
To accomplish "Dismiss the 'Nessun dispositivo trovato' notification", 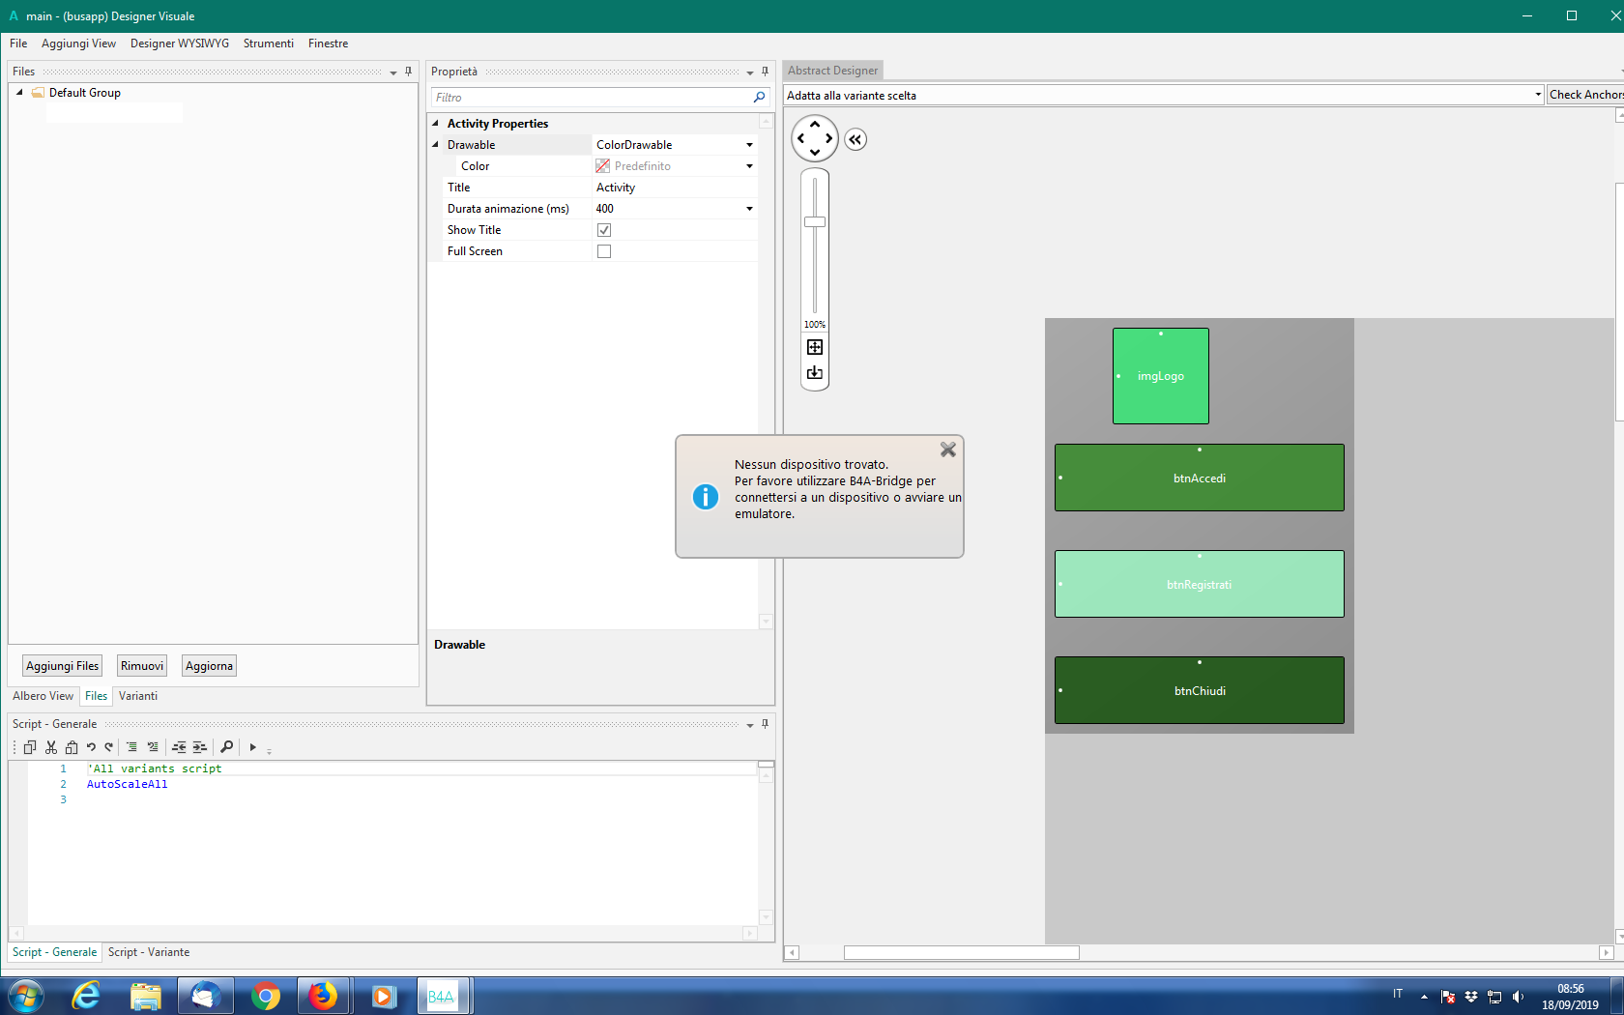I will [x=948, y=449].
